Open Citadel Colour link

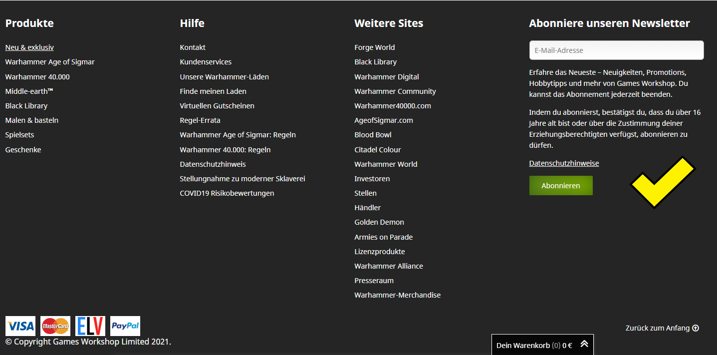(378, 150)
